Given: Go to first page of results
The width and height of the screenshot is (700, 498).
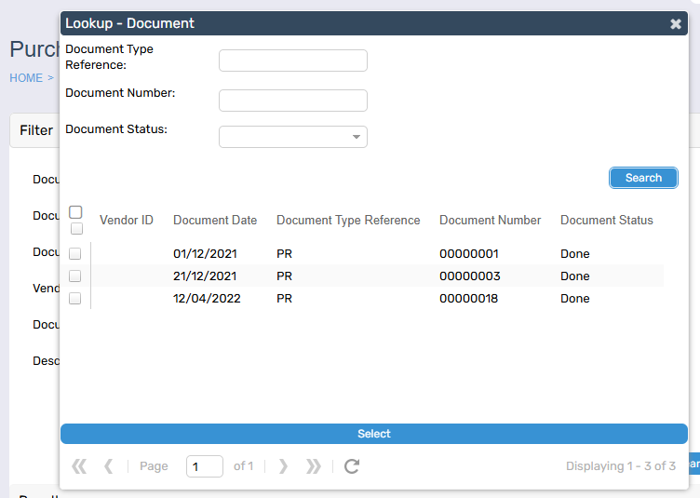Looking at the screenshot, I should [79, 466].
